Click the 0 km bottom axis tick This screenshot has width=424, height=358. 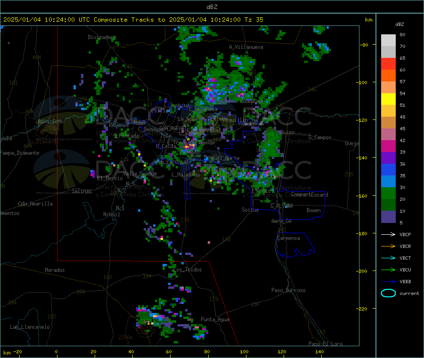tap(56, 351)
